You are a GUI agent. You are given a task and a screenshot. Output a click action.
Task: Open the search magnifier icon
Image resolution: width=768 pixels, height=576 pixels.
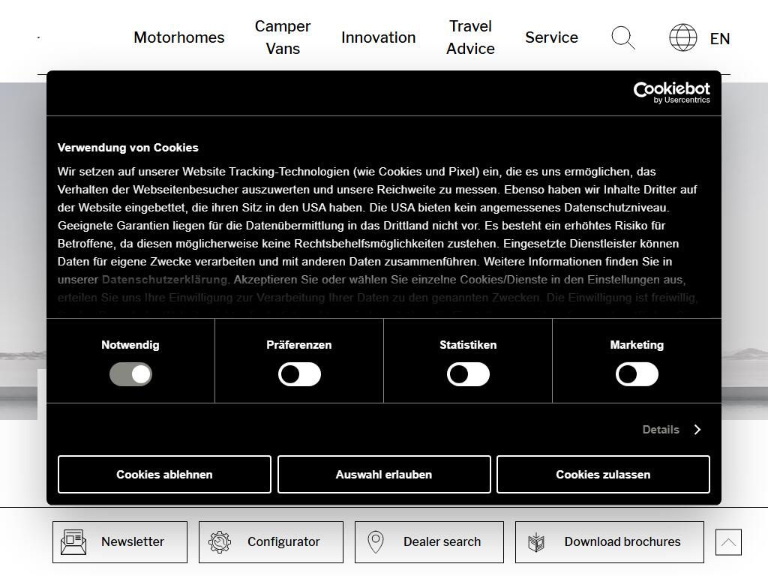coord(623,38)
